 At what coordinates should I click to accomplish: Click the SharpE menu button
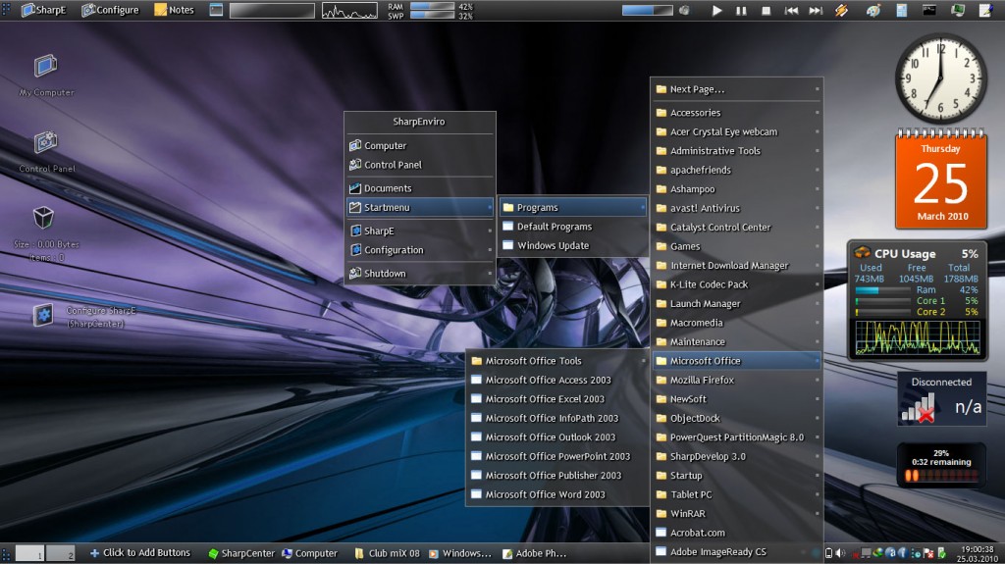(44, 10)
